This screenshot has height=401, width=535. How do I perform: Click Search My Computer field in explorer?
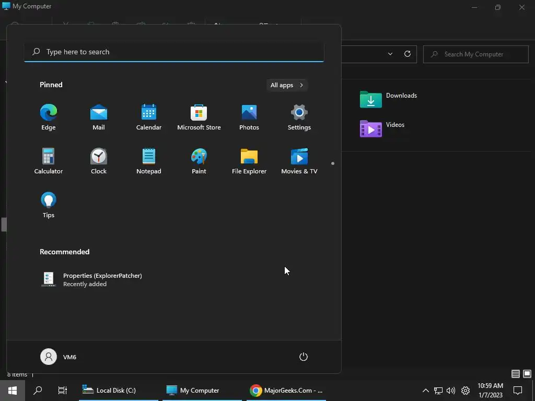(475, 54)
